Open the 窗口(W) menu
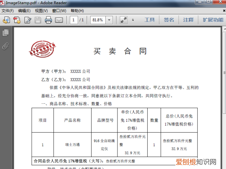 coord(59,11)
